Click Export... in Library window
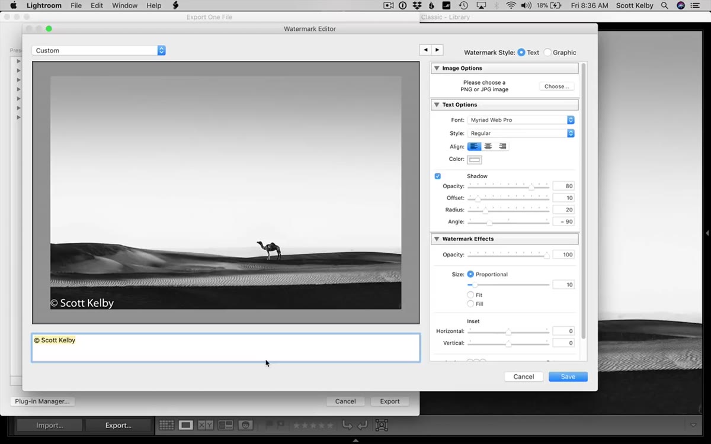Screen dimensions: 711x444 pos(118,425)
